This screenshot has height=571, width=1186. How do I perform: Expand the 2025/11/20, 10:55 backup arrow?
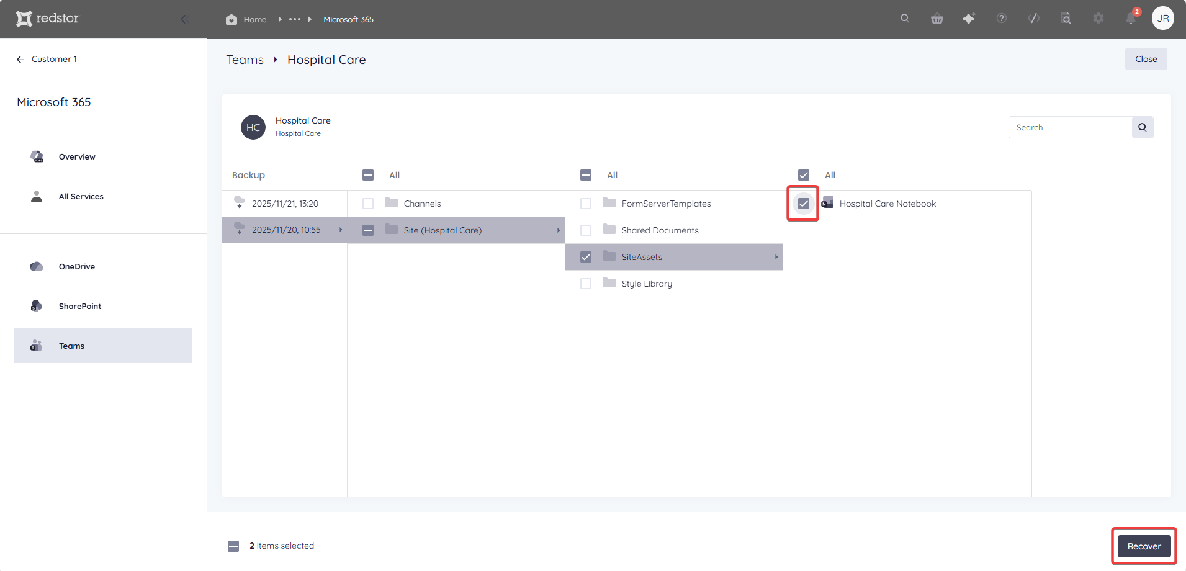(x=341, y=230)
